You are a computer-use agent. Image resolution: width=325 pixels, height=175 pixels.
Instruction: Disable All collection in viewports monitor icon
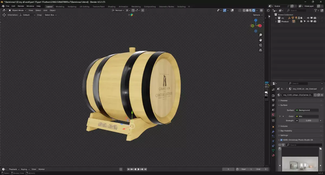(311, 18)
